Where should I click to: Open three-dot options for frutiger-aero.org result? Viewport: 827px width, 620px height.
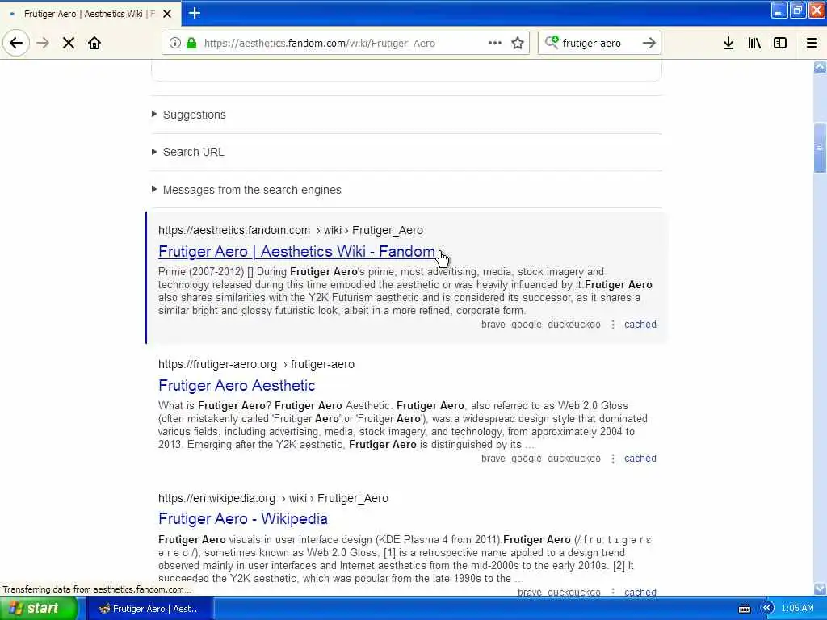click(612, 459)
